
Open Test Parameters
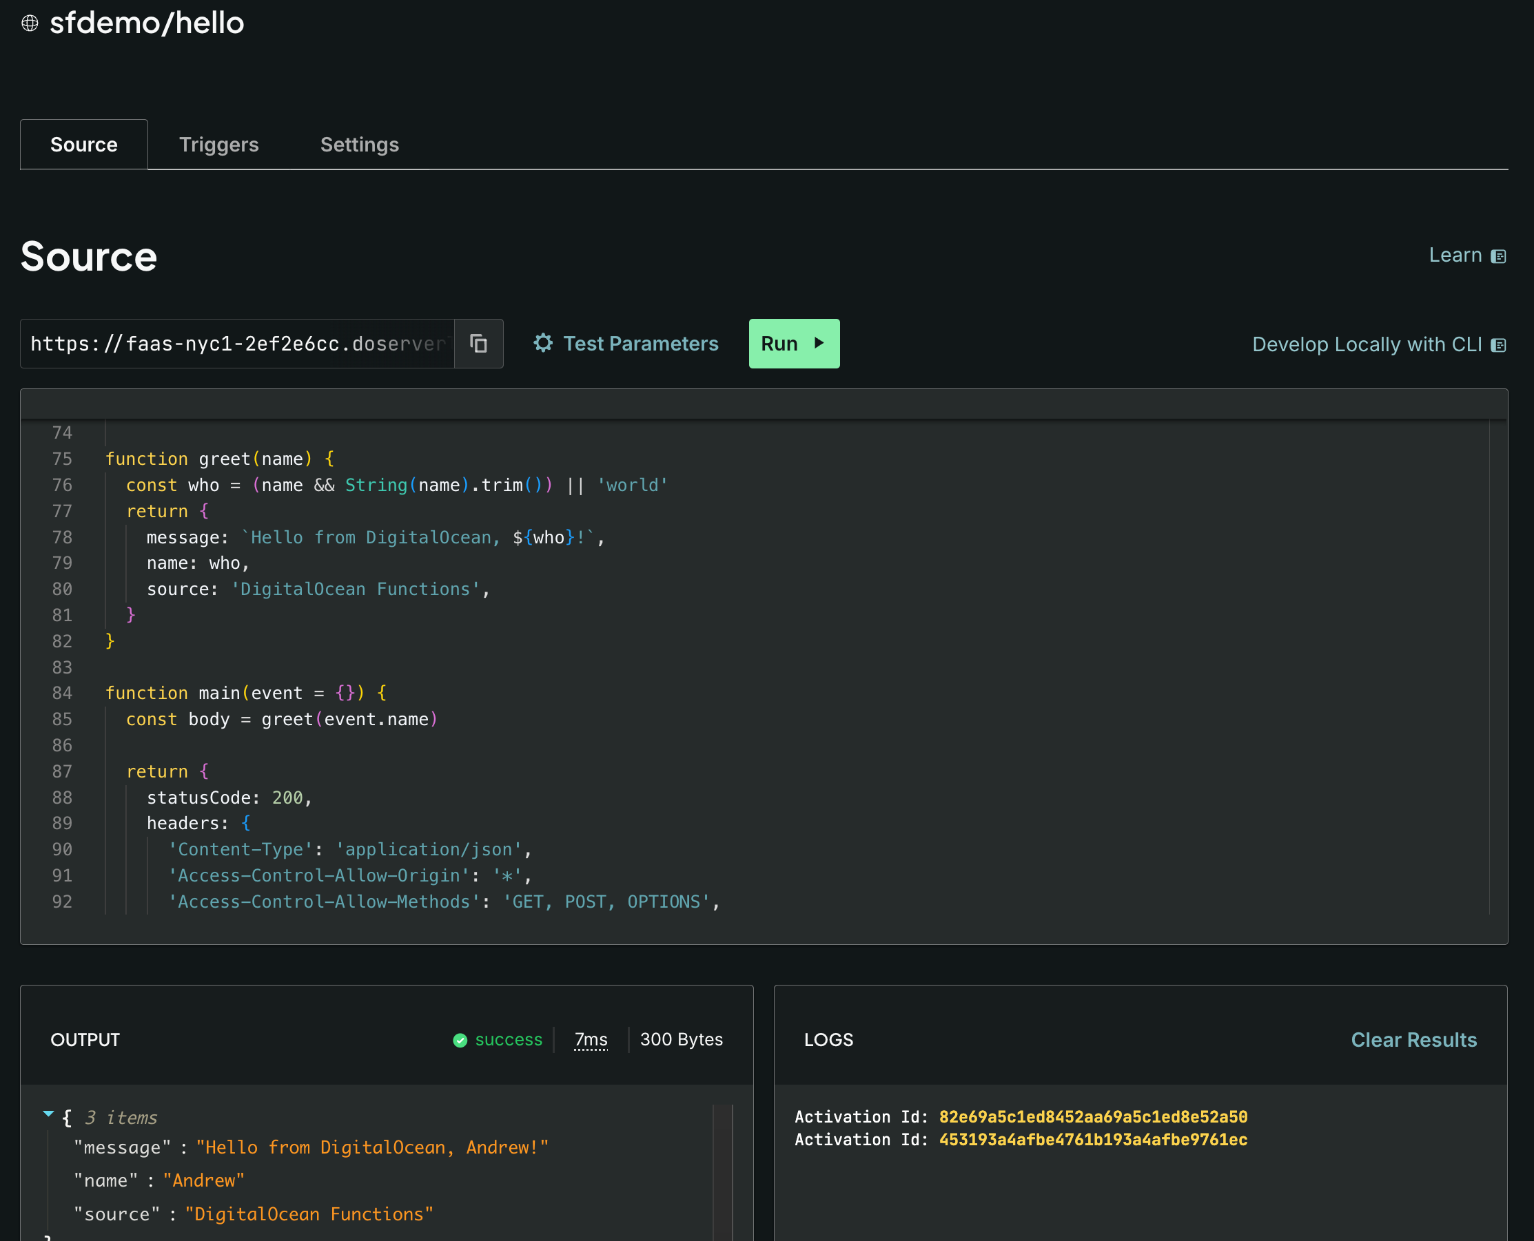point(626,344)
